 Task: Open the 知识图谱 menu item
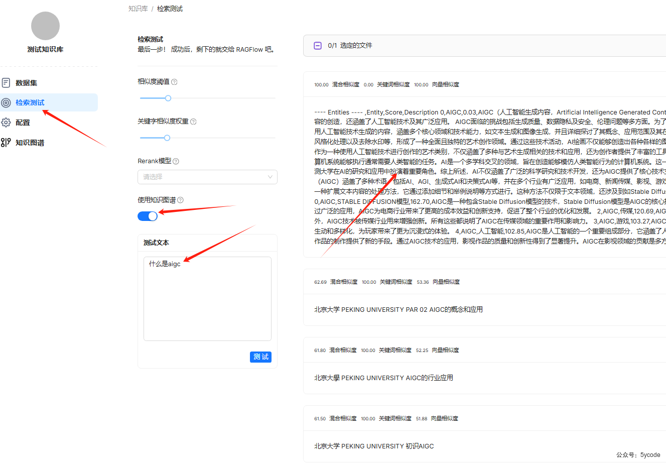coord(49,143)
